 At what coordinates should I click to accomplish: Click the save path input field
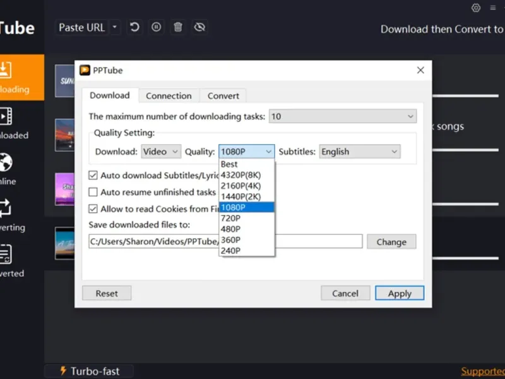[x=225, y=241]
